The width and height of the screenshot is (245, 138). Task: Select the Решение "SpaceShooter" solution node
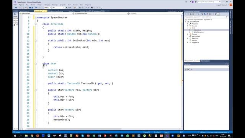tap(199, 20)
